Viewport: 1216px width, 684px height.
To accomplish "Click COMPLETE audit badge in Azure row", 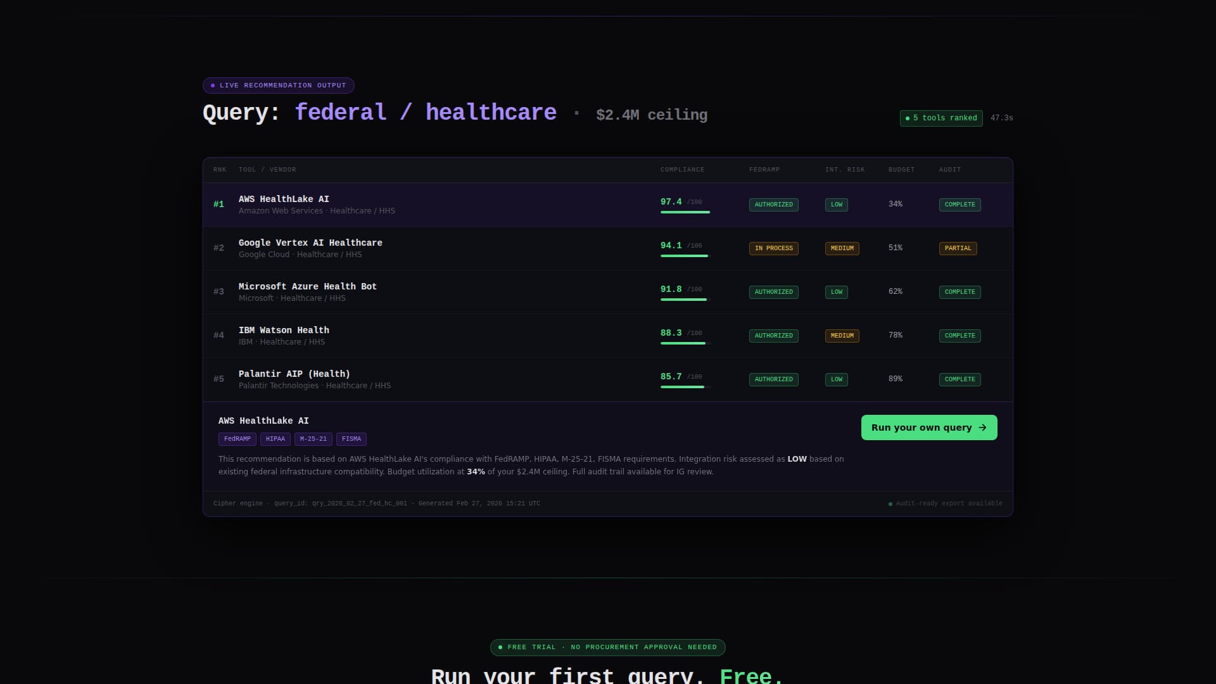I will [x=960, y=292].
